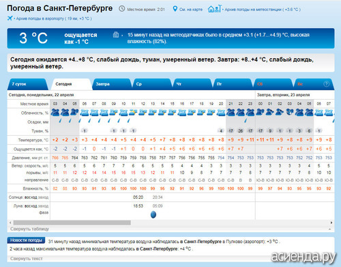Click the cloudiness icon for hour 10
This screenshot has width=341, height=267.
pos(123,113)
